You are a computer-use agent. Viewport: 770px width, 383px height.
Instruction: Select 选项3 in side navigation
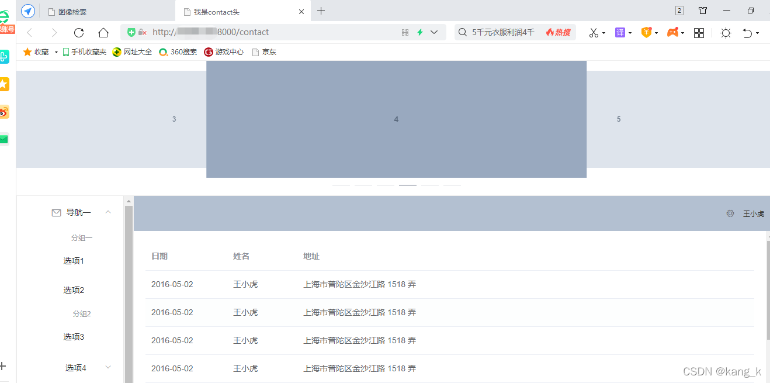click(74, 337)
